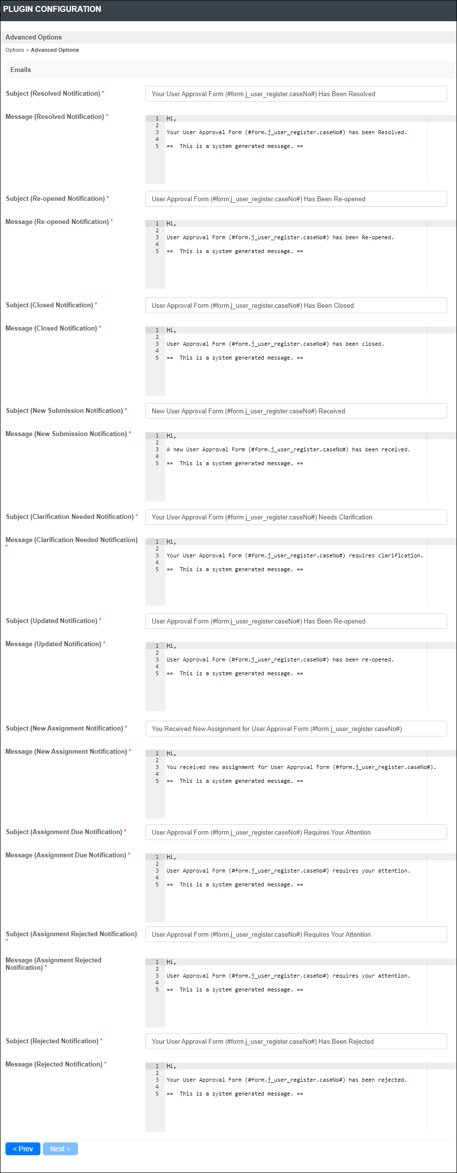Edit the Subject (Resolved Notification) field
Viewport: 457px width, 1173px height.
click(x=296, y=94)
